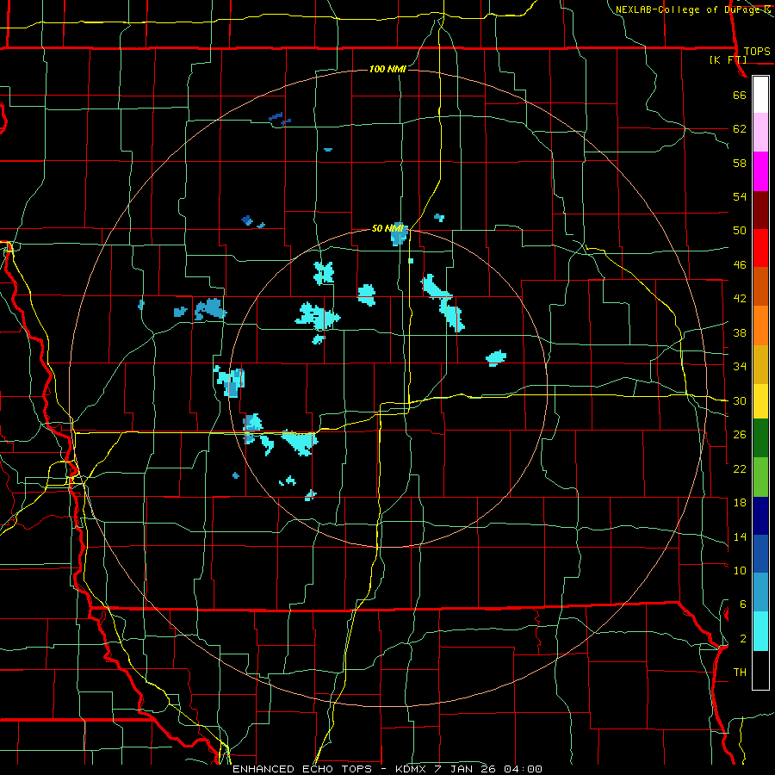Select the 18 scale label

click(x=740, y=503)
